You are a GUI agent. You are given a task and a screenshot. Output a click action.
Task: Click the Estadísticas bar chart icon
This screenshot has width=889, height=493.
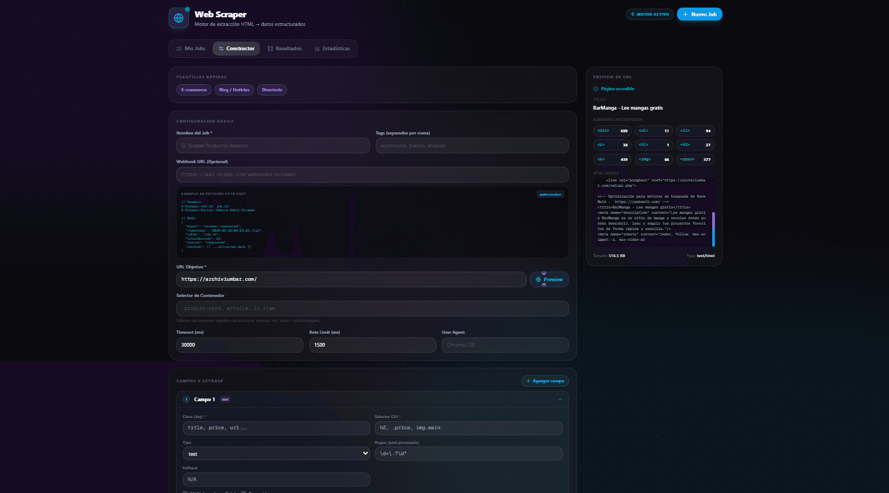coord(317,49)
